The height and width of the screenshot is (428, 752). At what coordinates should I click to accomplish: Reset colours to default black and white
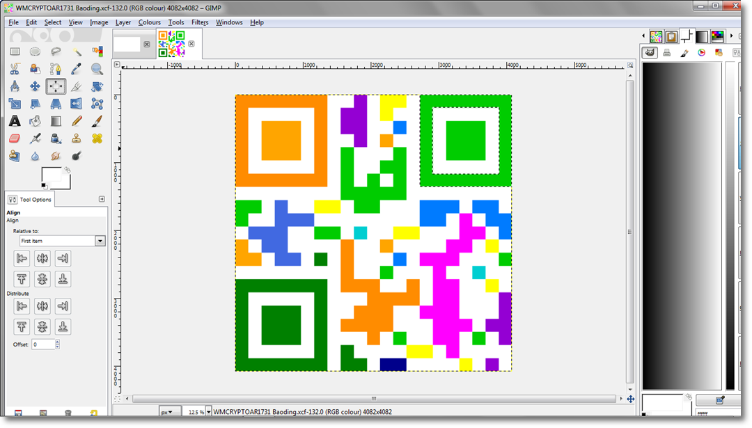[x=44, y=186]
